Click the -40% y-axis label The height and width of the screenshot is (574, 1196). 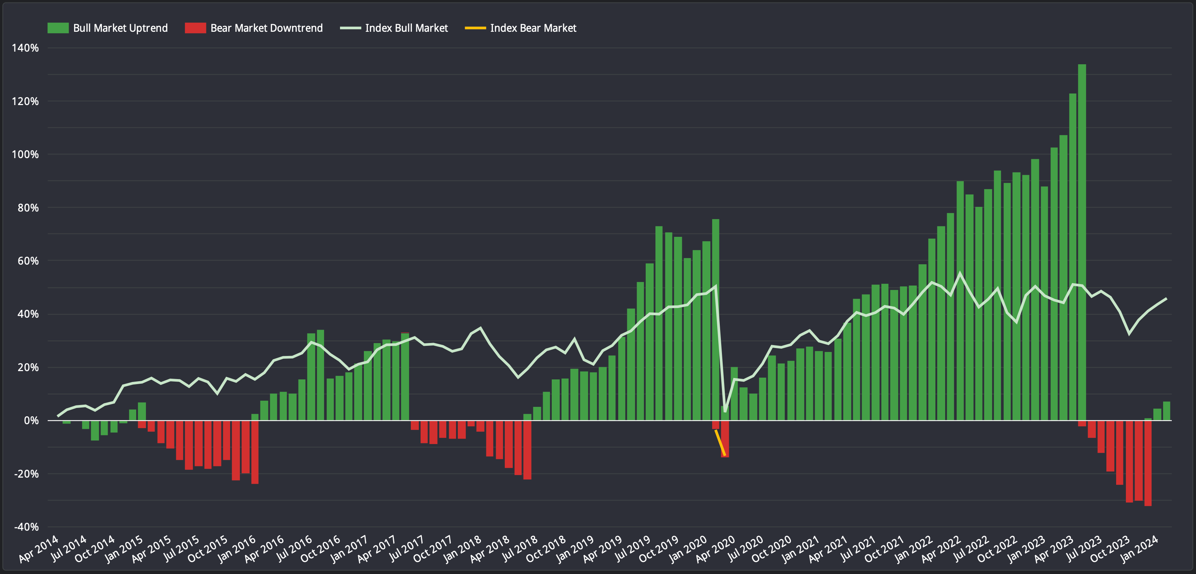pos(26,527)
